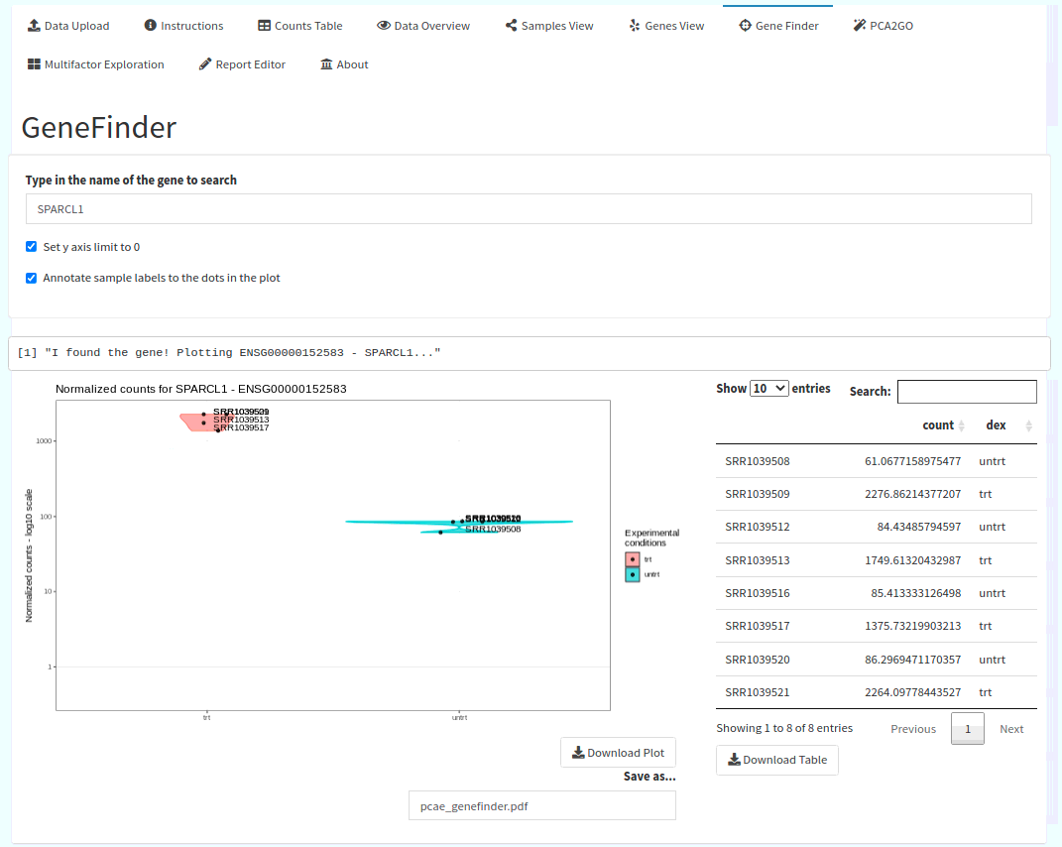The width and height of the screenshot is (1062, 847).
Task: Click the SRR1039513 row name
Action: pos(758,560)
